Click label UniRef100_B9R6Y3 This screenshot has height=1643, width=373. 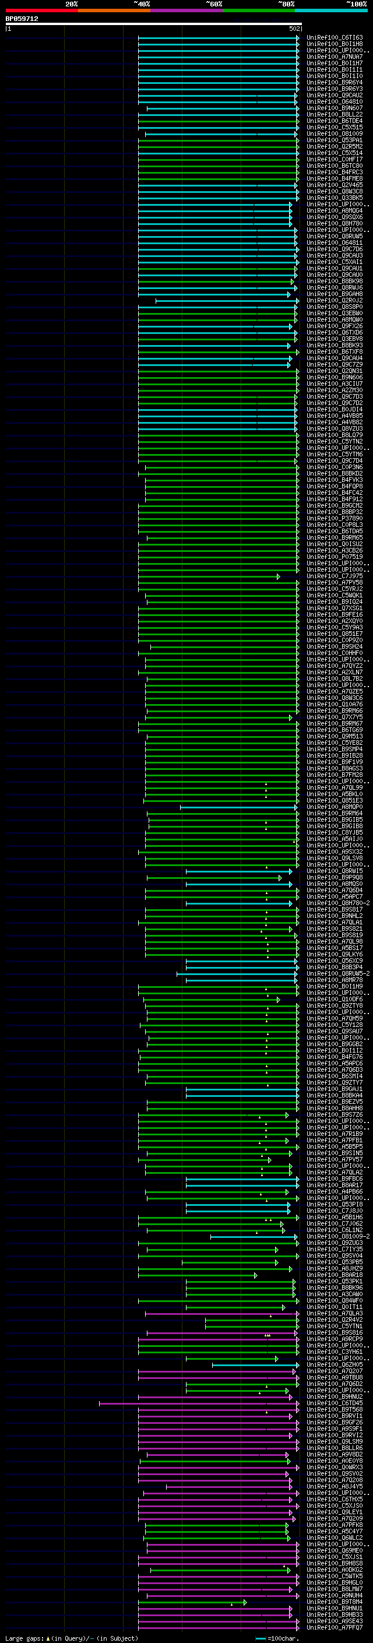334,89
